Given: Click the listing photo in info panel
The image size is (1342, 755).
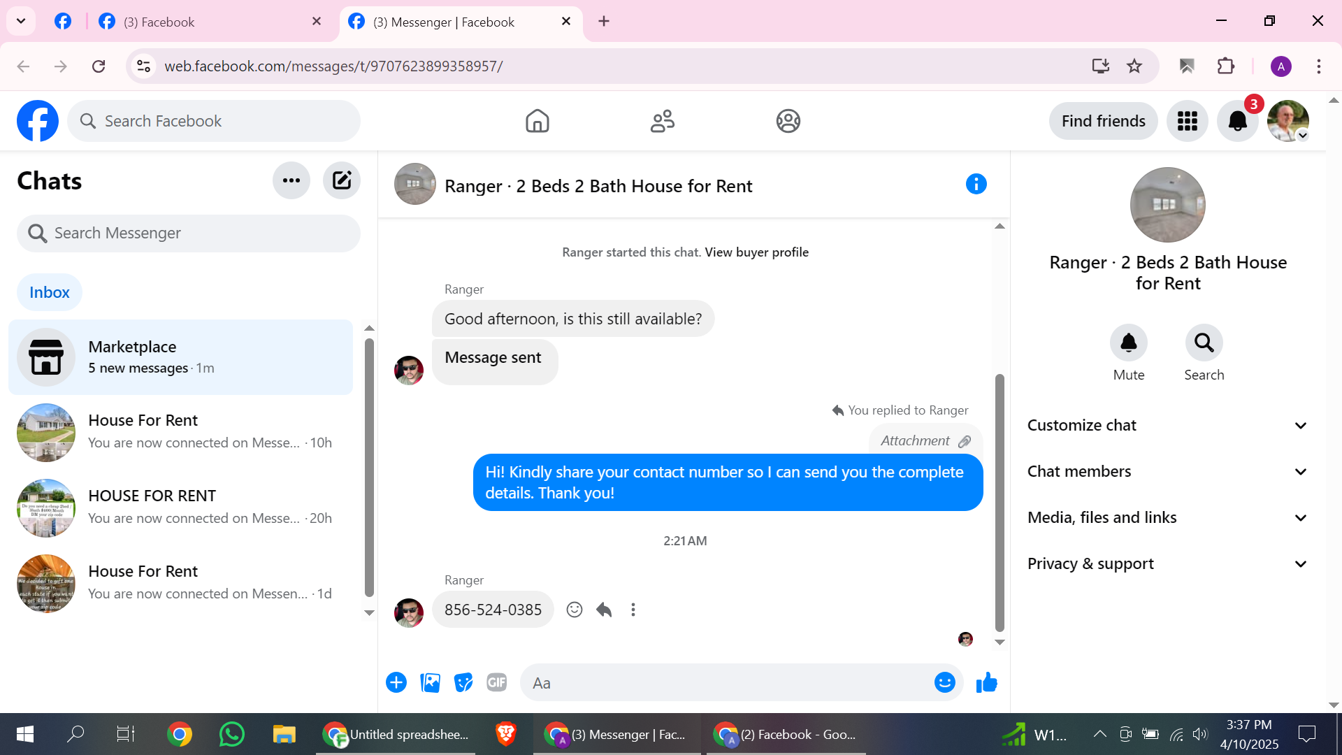Looking at the screenshot, I should [1167, 205].
